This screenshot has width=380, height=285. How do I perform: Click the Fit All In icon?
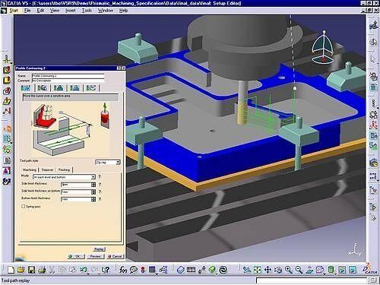[x=258, y=270]
